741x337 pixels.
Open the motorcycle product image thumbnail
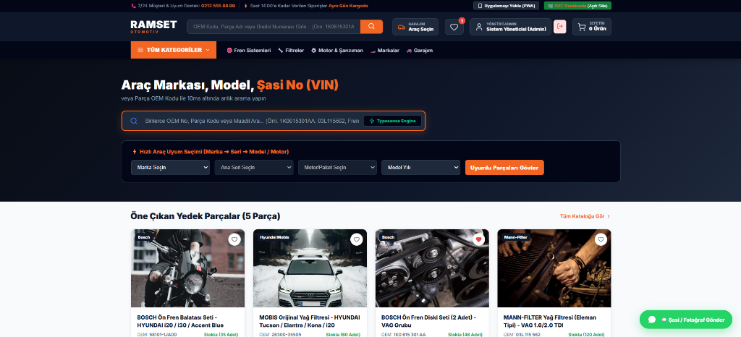point(187,268)
